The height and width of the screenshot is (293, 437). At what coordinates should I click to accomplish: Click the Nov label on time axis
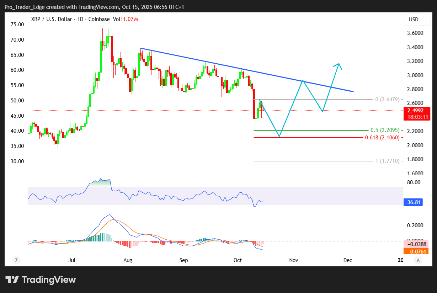click(293, 260)
